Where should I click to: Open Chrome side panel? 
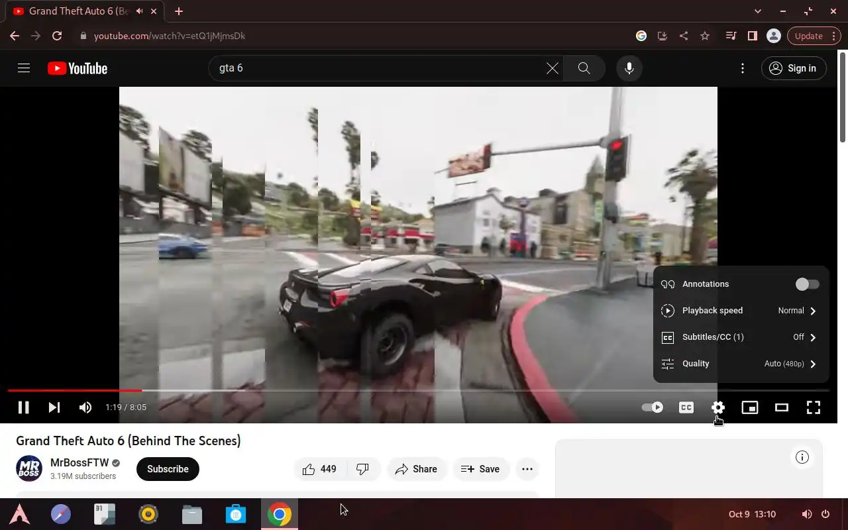[752, 36]
